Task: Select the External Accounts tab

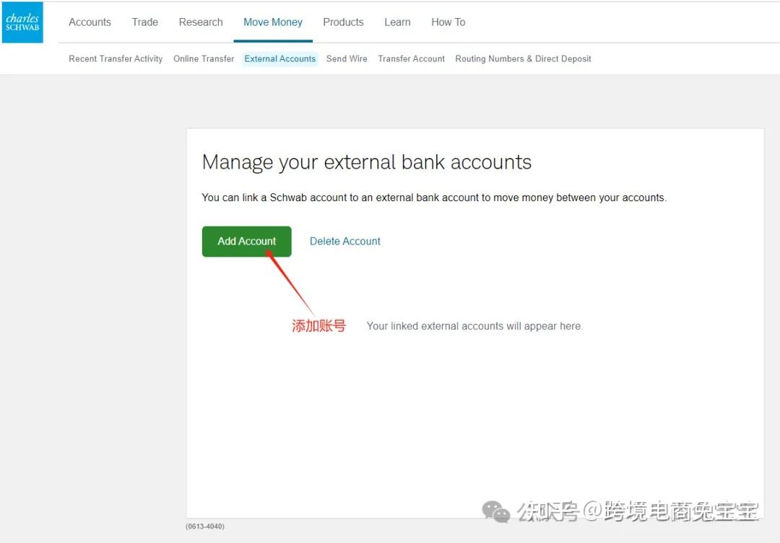Action: pyautogui.click(x=280, y=58)
